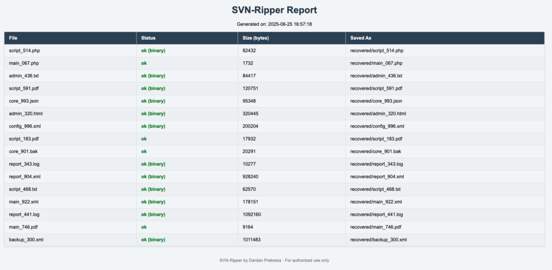Select file name core_993.json
Screen dimensions: 552x270
(24, 101)
